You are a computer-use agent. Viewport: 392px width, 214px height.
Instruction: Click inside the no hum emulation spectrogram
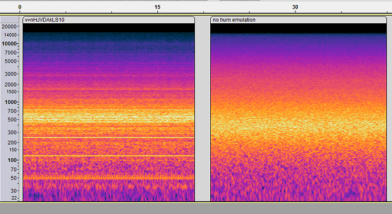(298, 112)
